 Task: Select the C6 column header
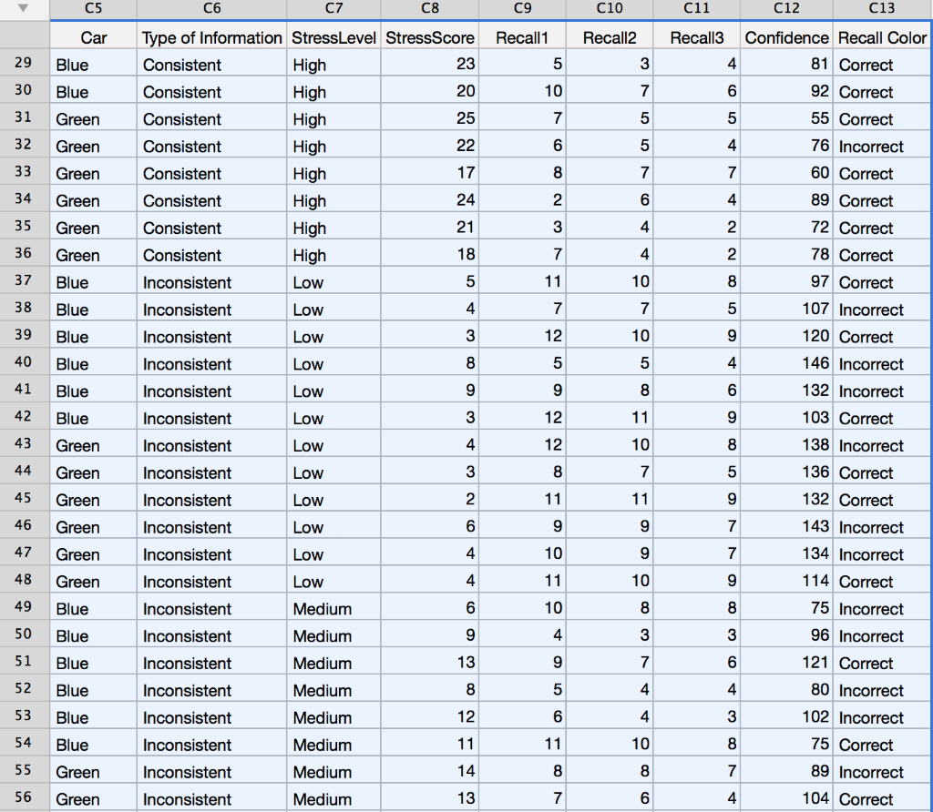coord(211,9)
